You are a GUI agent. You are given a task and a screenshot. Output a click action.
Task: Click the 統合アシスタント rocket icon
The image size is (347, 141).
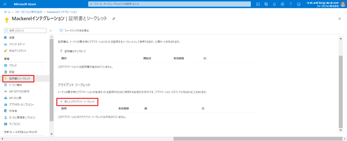click(x=5, y=51)
